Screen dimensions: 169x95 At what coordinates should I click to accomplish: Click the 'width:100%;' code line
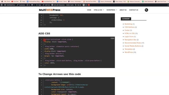click(x=49, y=49)
